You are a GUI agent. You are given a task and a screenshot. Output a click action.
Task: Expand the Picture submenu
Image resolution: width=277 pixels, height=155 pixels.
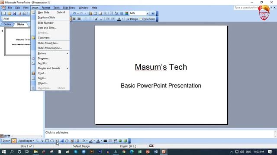coord(50,53)
